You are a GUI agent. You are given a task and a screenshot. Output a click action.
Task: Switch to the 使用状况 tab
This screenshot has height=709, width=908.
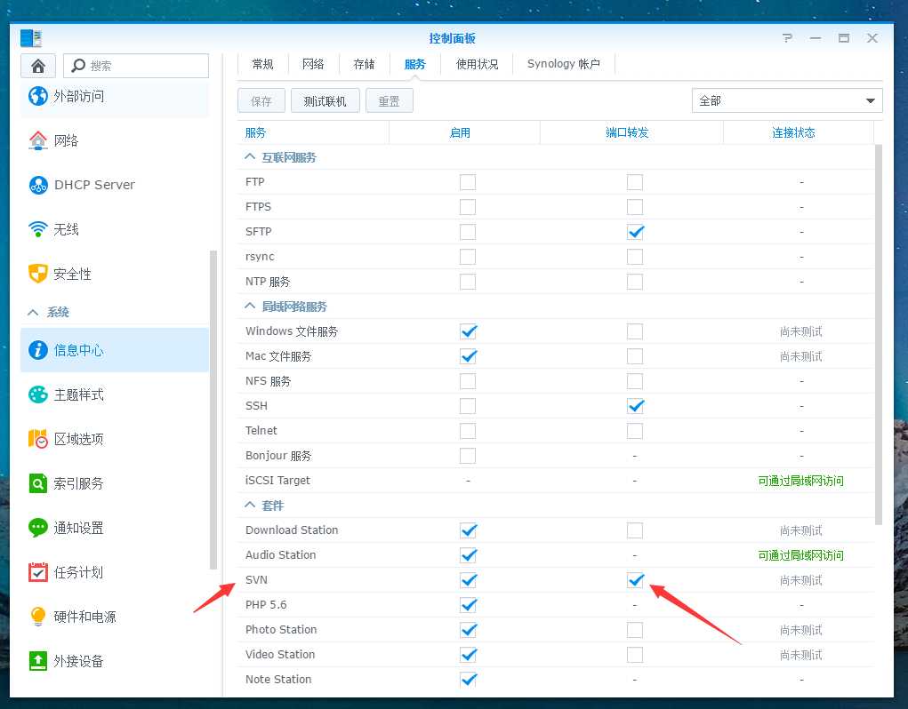pyautogui.click(x=477, y=64)
